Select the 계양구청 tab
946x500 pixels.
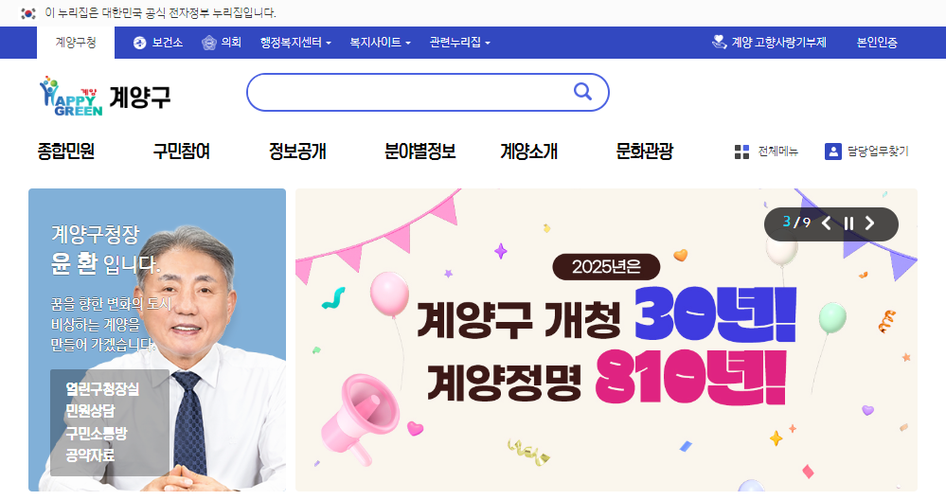76,43
